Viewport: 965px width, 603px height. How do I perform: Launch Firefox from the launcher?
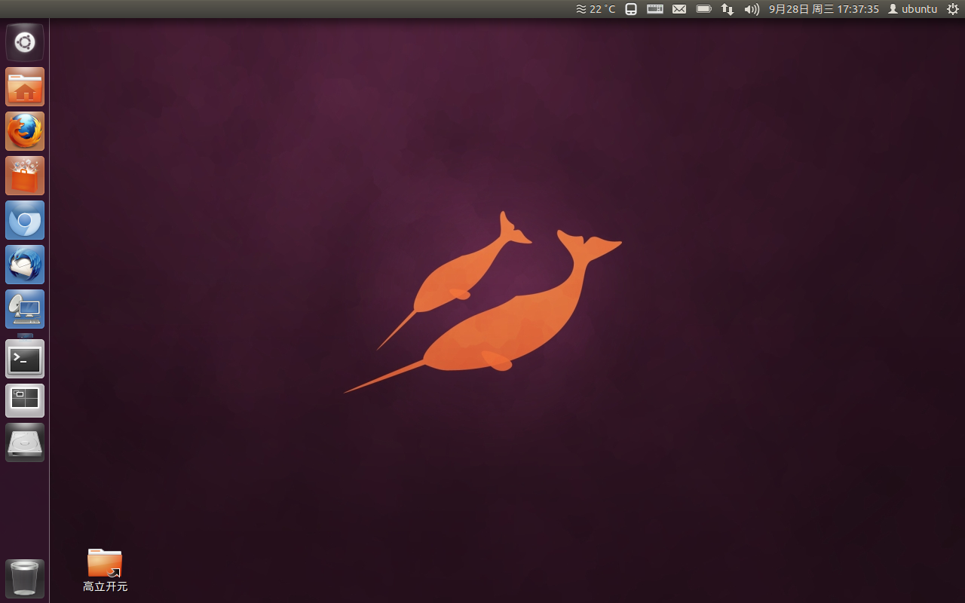(25, 131)
